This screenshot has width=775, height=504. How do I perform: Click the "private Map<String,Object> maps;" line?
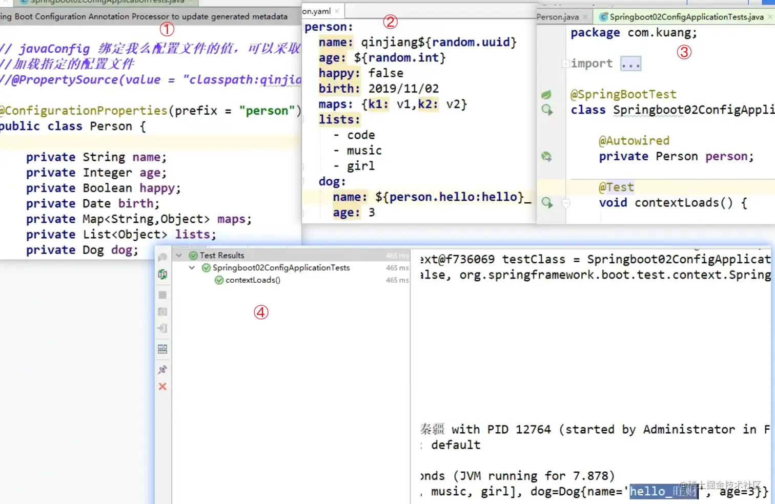click(139, 219)
